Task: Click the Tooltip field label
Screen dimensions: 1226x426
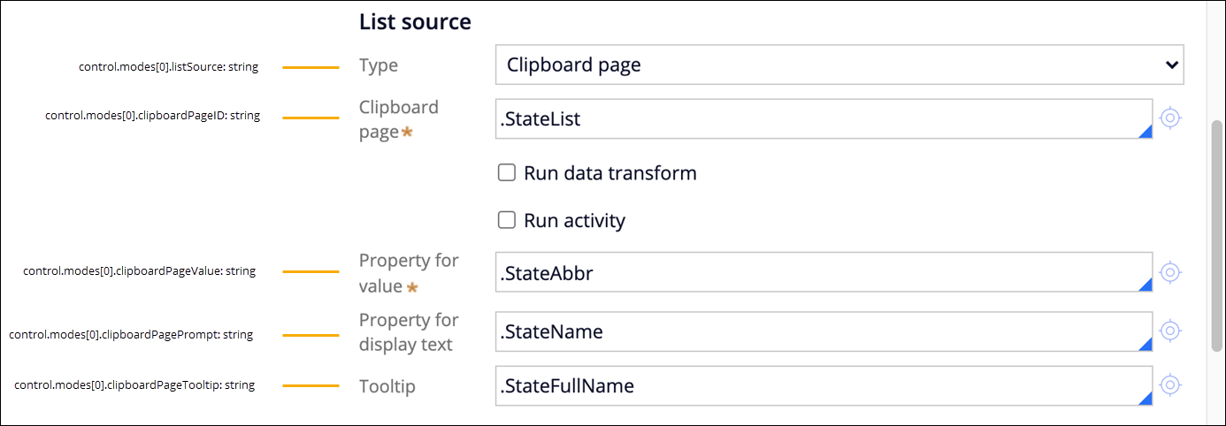Action: (x=387, y=386)
